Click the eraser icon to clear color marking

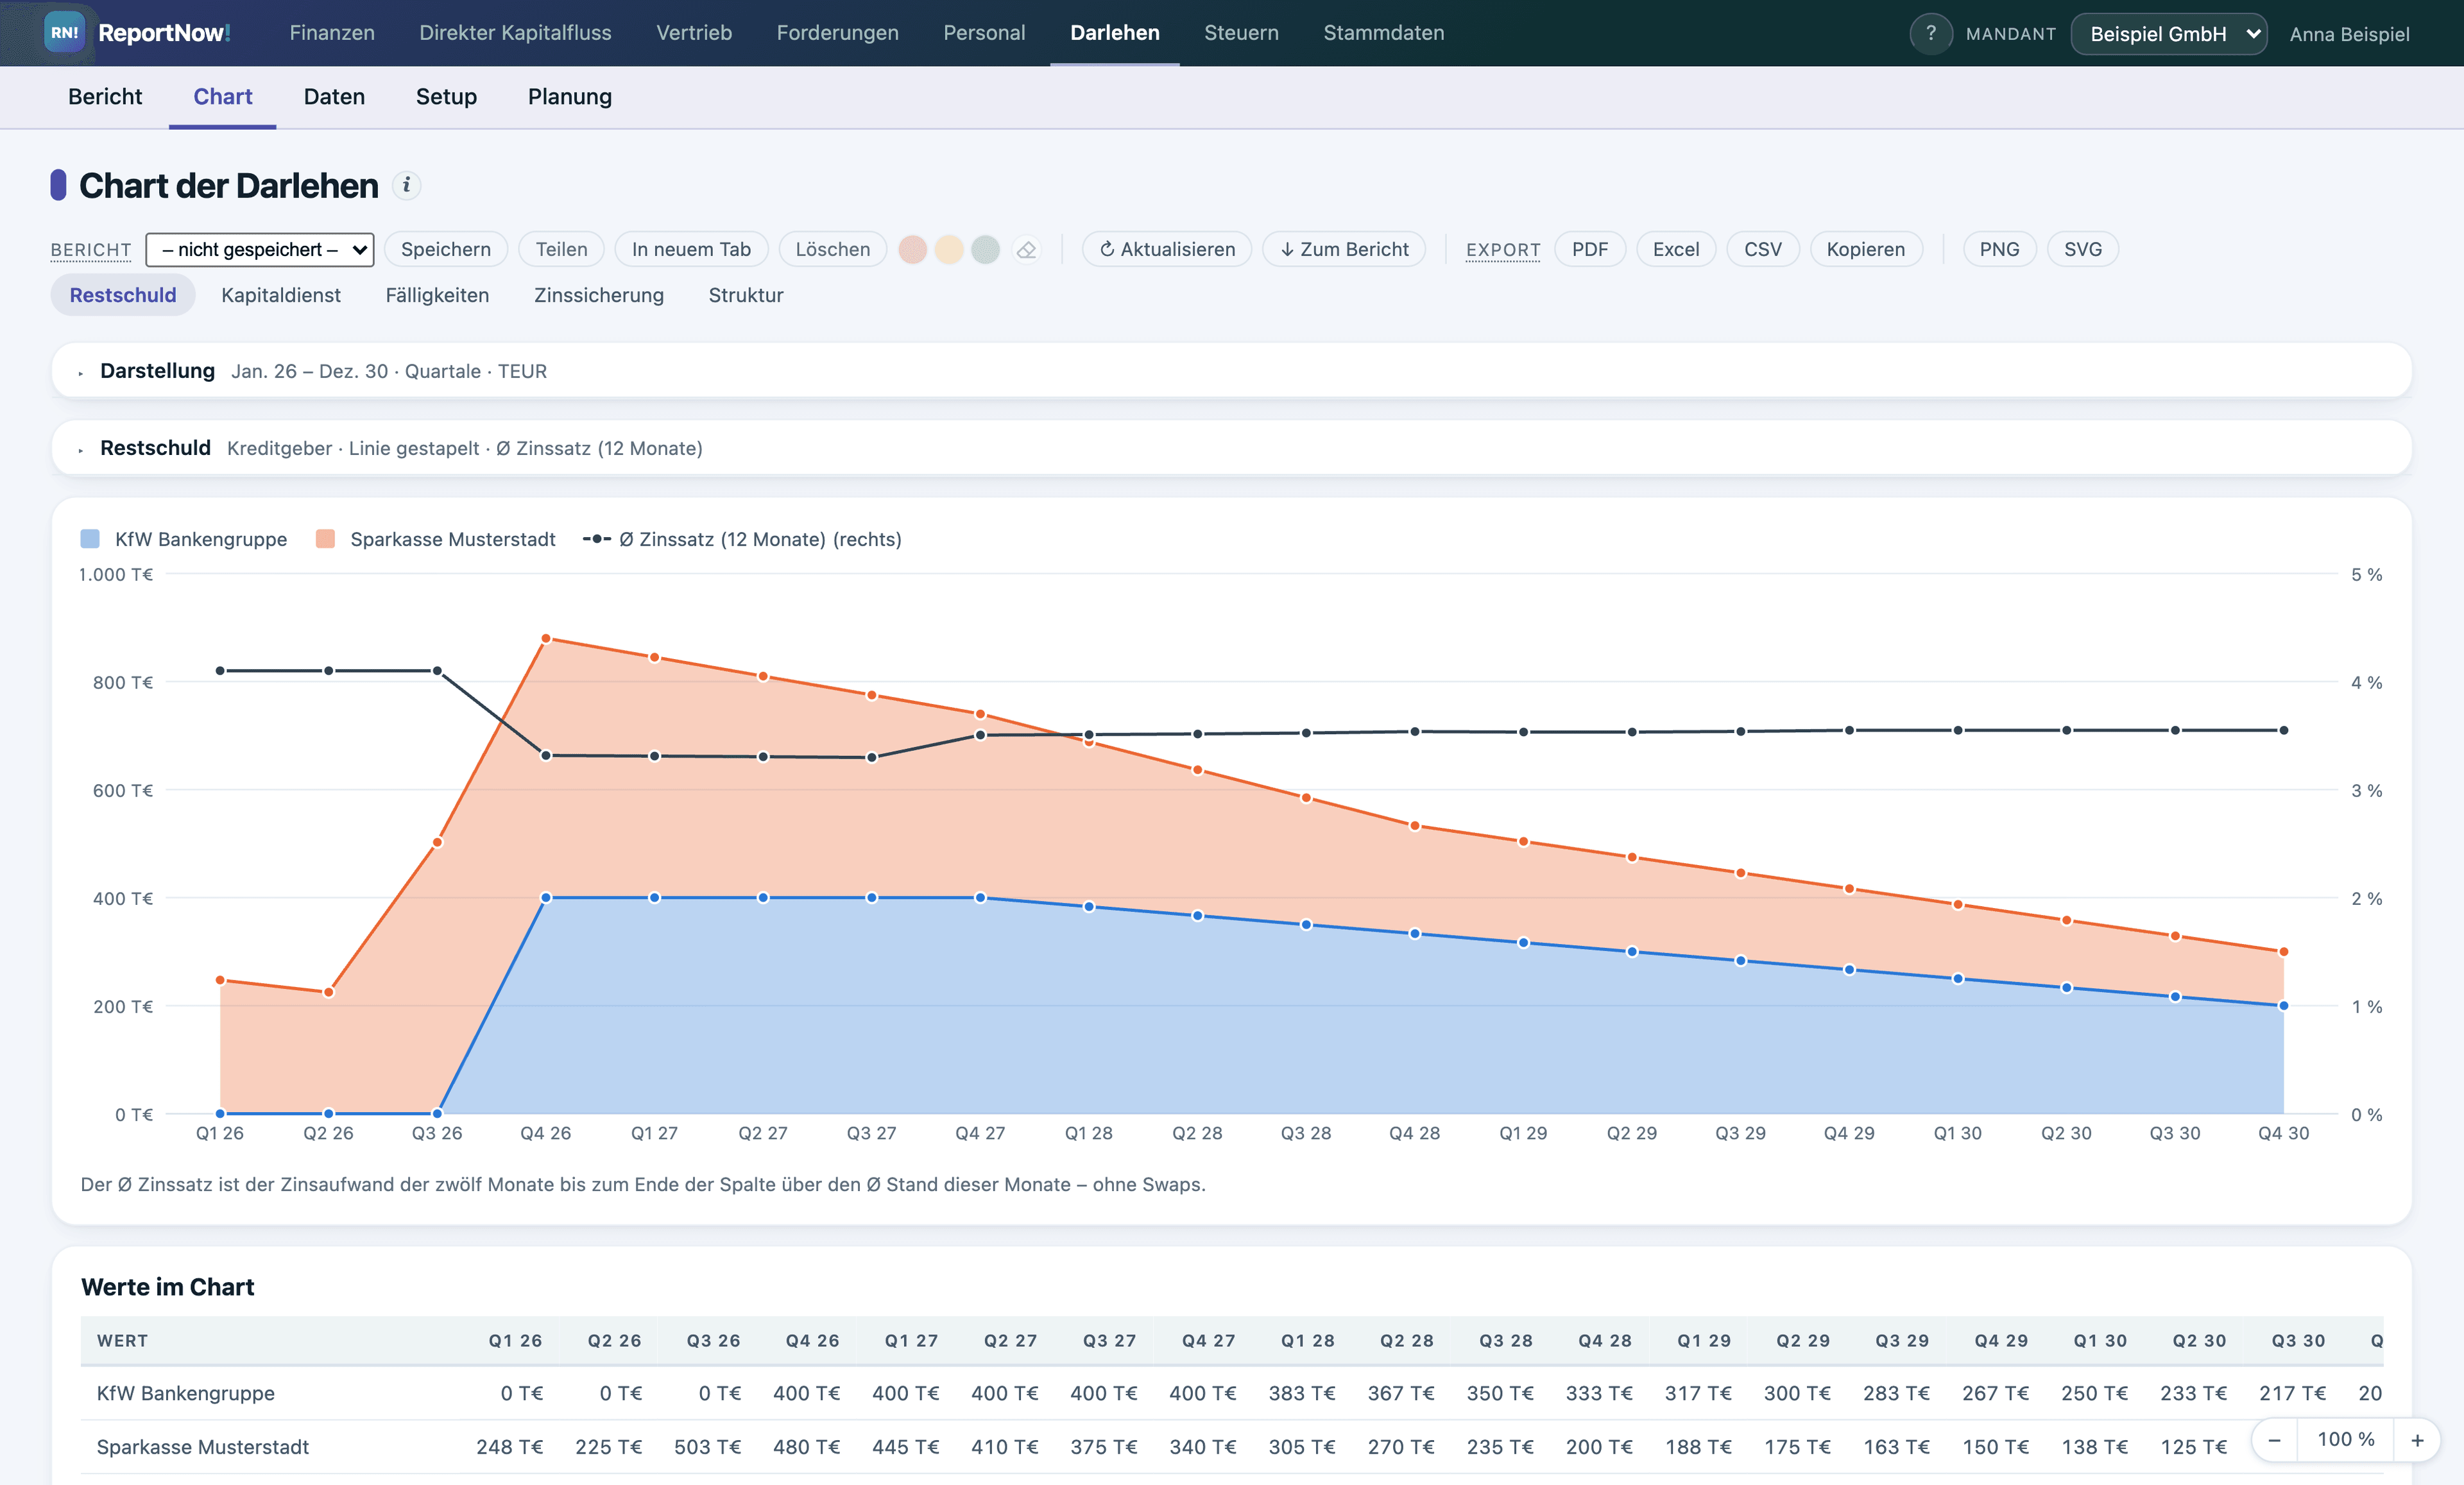pos(1026,250)
